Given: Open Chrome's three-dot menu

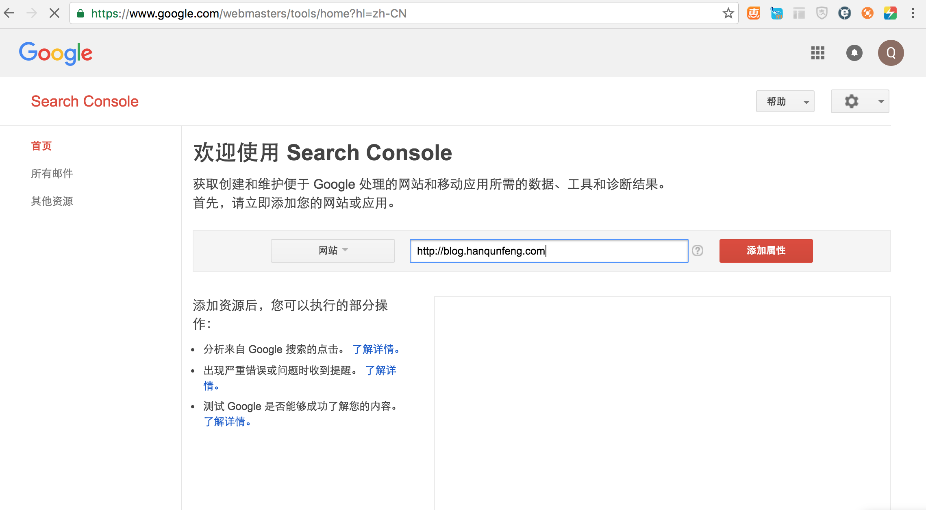Looking at the screenshot, I should 913,13.
